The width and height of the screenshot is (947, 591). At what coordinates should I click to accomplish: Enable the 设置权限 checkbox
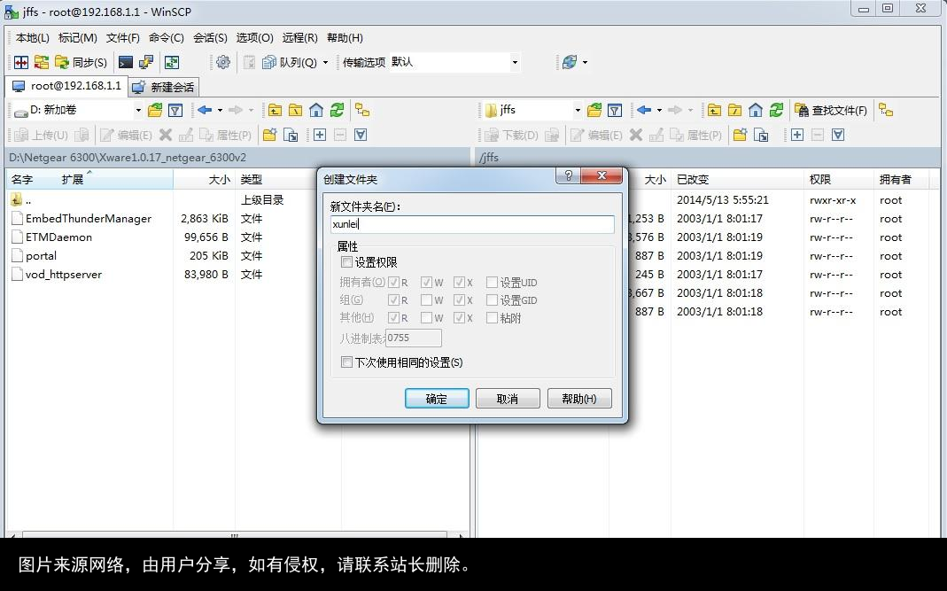[x=347, y=262]
